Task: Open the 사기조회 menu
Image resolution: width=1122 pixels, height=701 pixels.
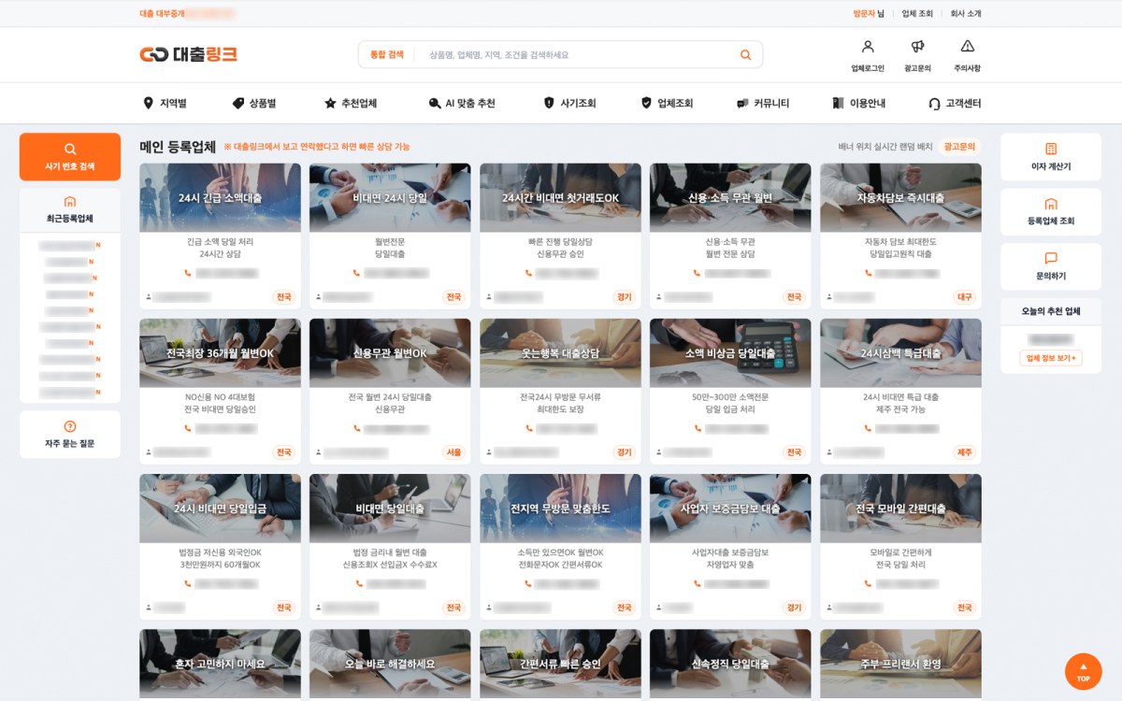Action: [569, 103]
